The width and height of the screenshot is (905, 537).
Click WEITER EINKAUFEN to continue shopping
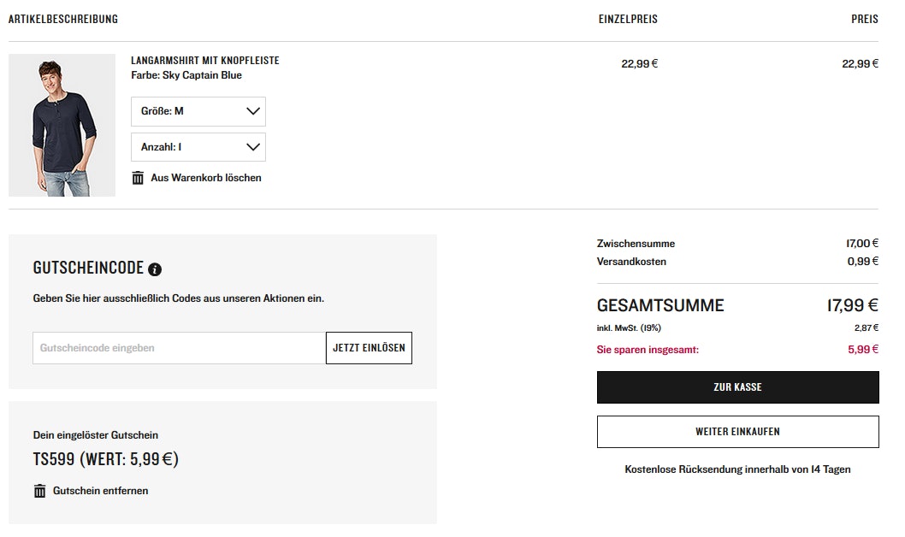click(x=737, y=432)
